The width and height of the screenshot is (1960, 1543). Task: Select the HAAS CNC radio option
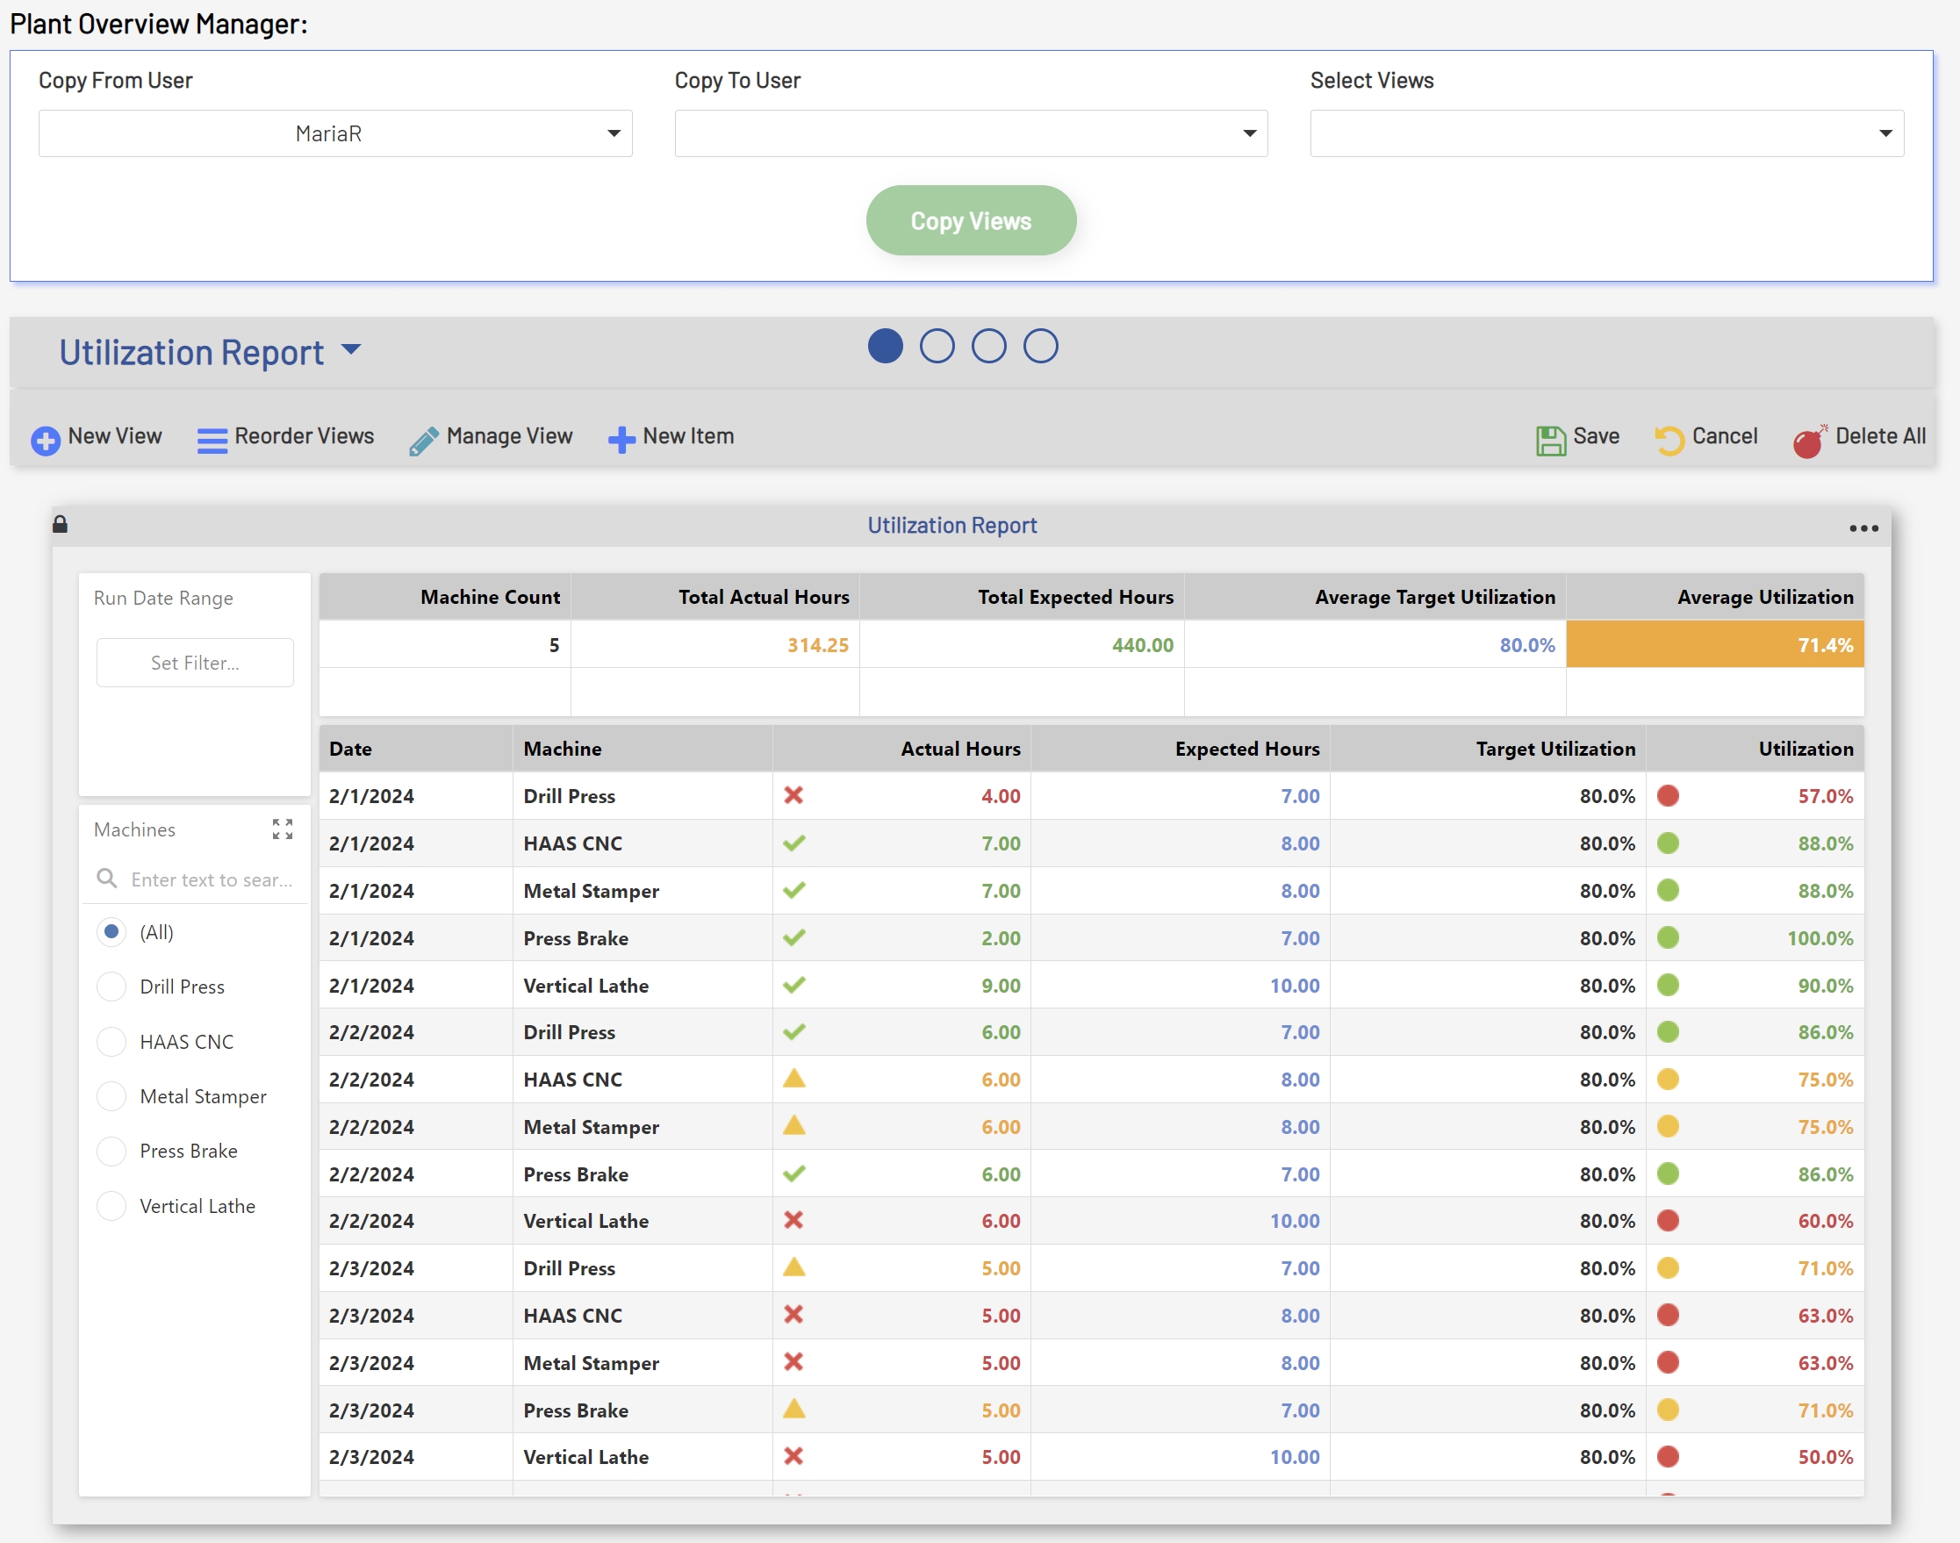coord(111,1042)
